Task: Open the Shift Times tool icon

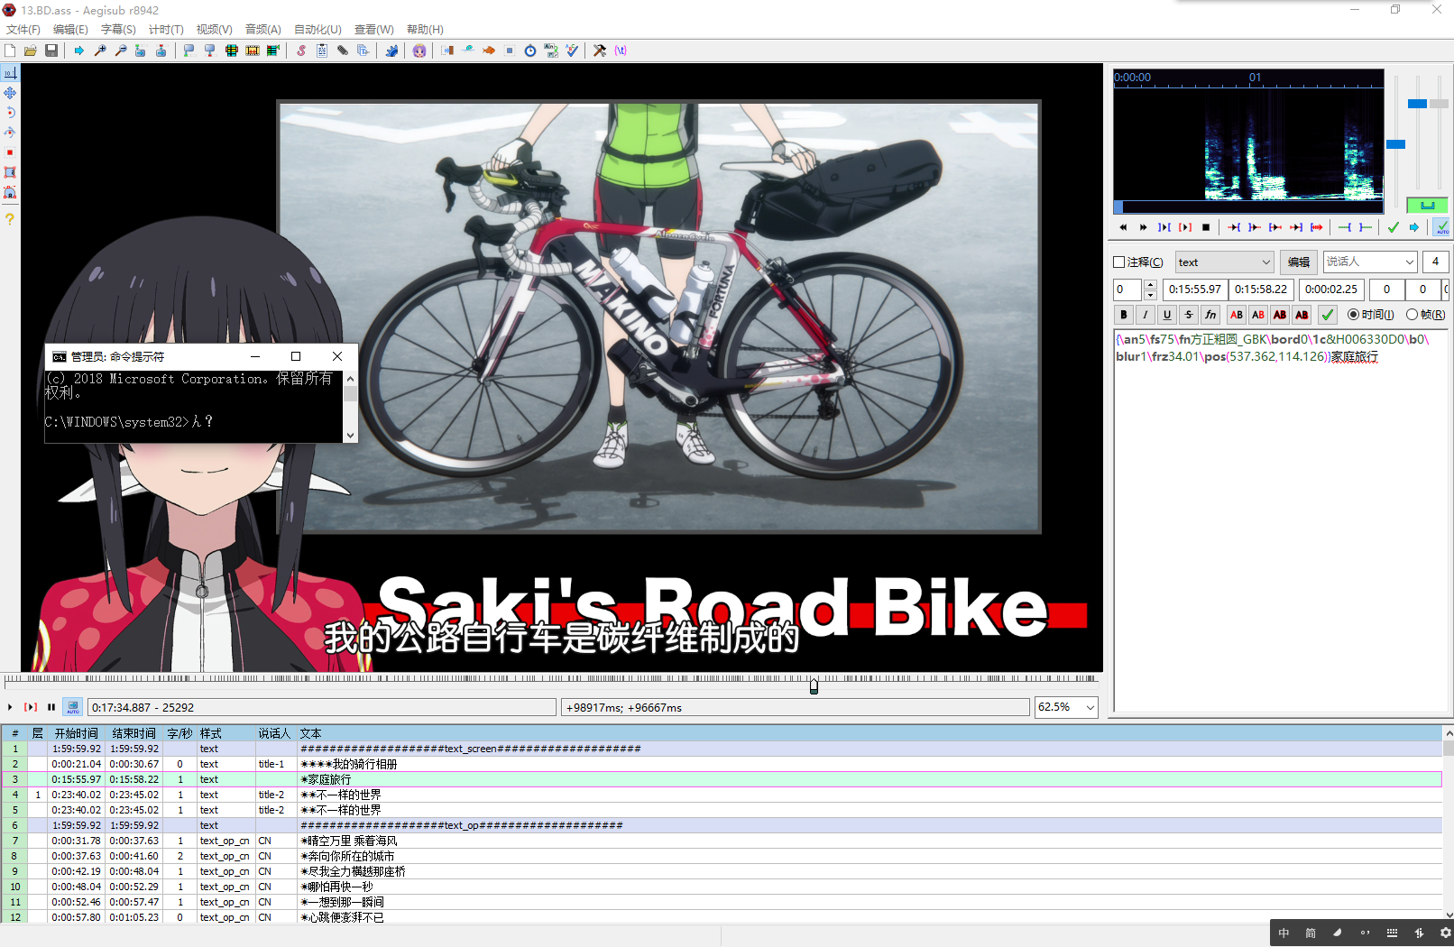Action: pos(447,51)
